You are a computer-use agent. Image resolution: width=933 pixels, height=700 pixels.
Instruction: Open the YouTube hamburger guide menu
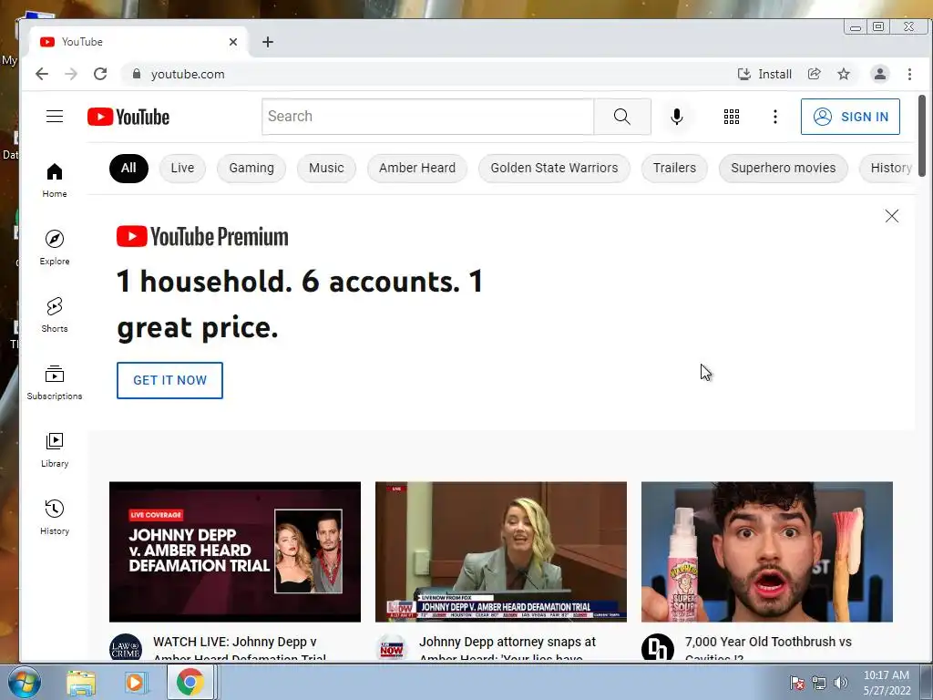(54, 116)
